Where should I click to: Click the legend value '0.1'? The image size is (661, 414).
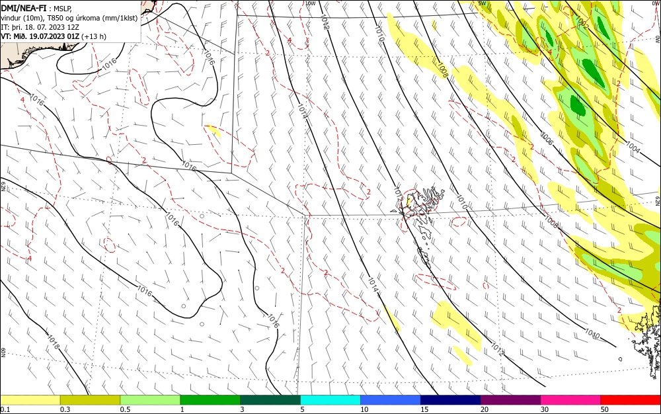click(5, 409)
